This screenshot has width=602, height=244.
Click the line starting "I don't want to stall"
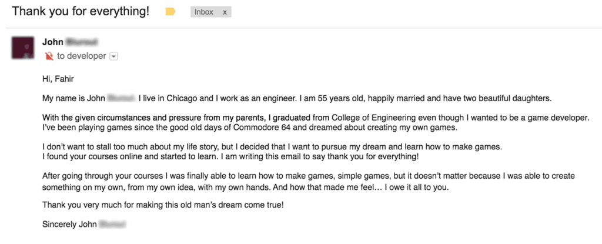pyautogui.click(x=272, y=147)
